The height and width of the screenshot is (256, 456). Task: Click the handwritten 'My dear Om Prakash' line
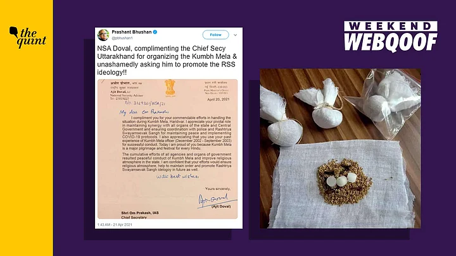click(x=144, y=112)
